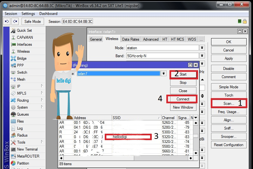253x169 pixels.
Task: Open MetaROUTER from the sidebar
Action: (28, 156)
